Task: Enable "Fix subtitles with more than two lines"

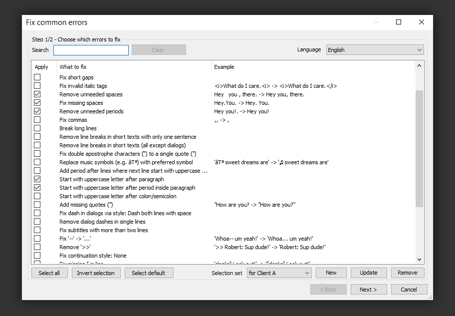Action: (x=37, y=230)
